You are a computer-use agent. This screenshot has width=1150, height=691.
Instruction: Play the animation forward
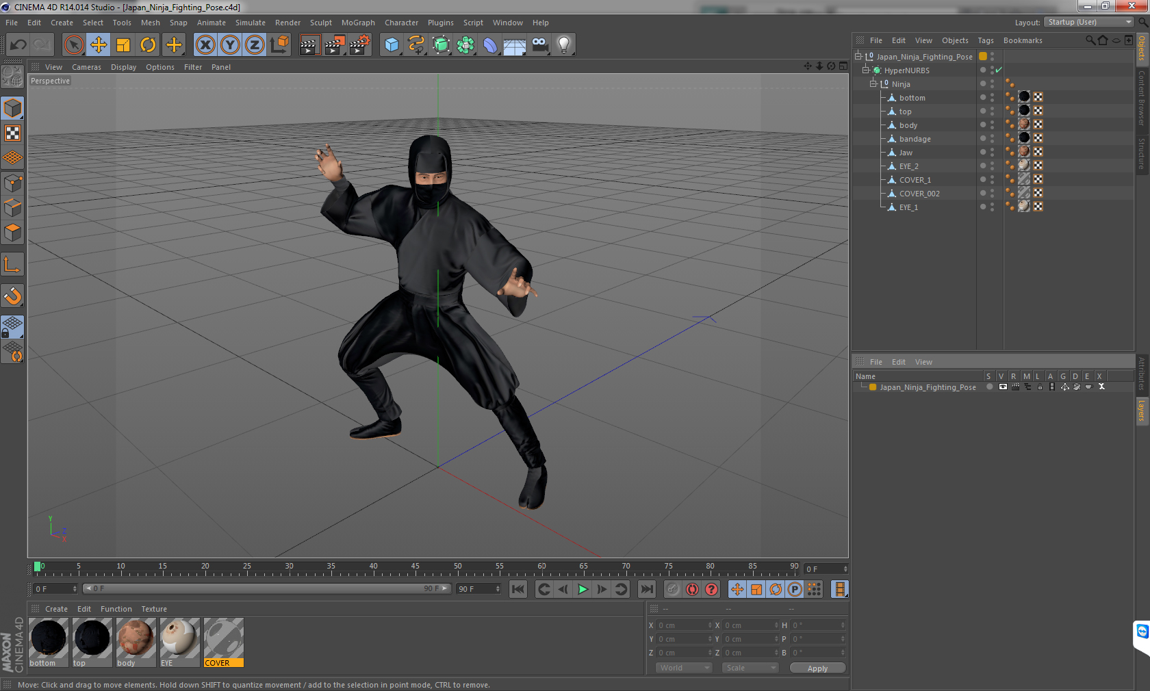pyautogui.click(x=583, y=589)
